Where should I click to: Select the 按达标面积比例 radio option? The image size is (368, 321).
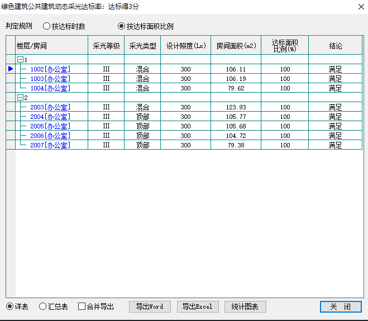coord(121,26)
